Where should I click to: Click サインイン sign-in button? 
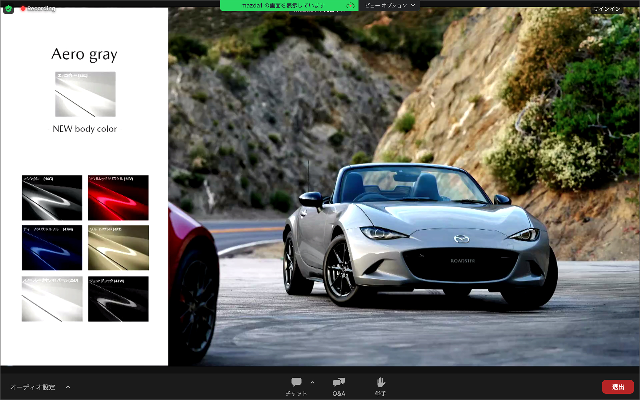coord(607,9)
